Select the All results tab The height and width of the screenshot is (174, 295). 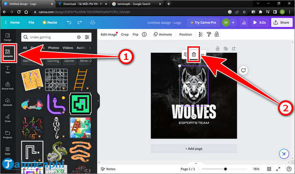(25, 48)
